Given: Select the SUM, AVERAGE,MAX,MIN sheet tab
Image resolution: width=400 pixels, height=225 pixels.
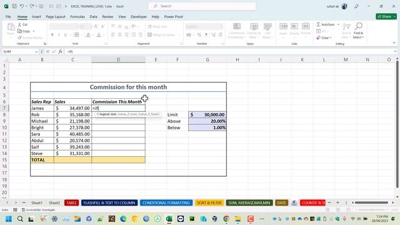Looking at the screenshot, I should coord(249,202).
